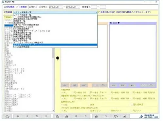The image size is (163, 121).
Task: Click the first 検体番号 input field
Action: 94,7
